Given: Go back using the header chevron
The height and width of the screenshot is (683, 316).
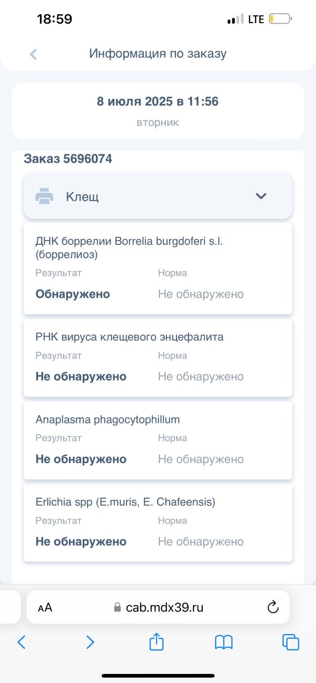Looking at the screenshot, I should point(33,54).
